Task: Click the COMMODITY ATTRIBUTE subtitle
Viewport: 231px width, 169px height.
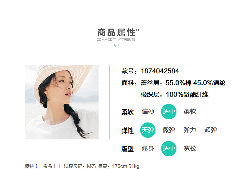Action: coord(116,39)
